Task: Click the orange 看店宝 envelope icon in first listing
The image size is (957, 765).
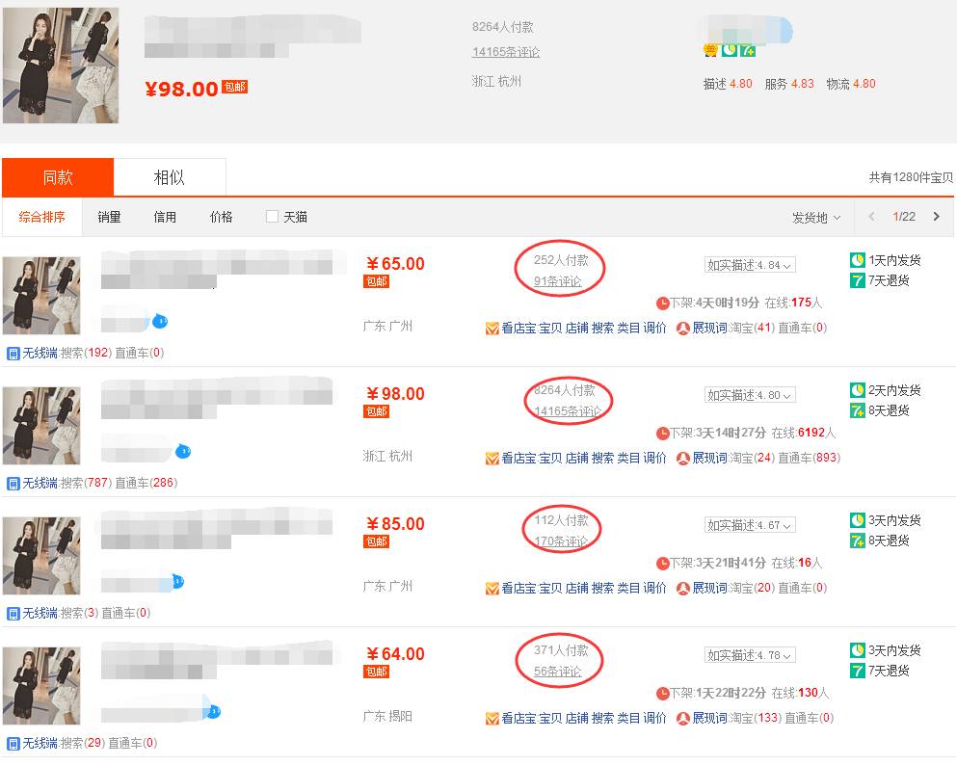Action: coord(492,329)
